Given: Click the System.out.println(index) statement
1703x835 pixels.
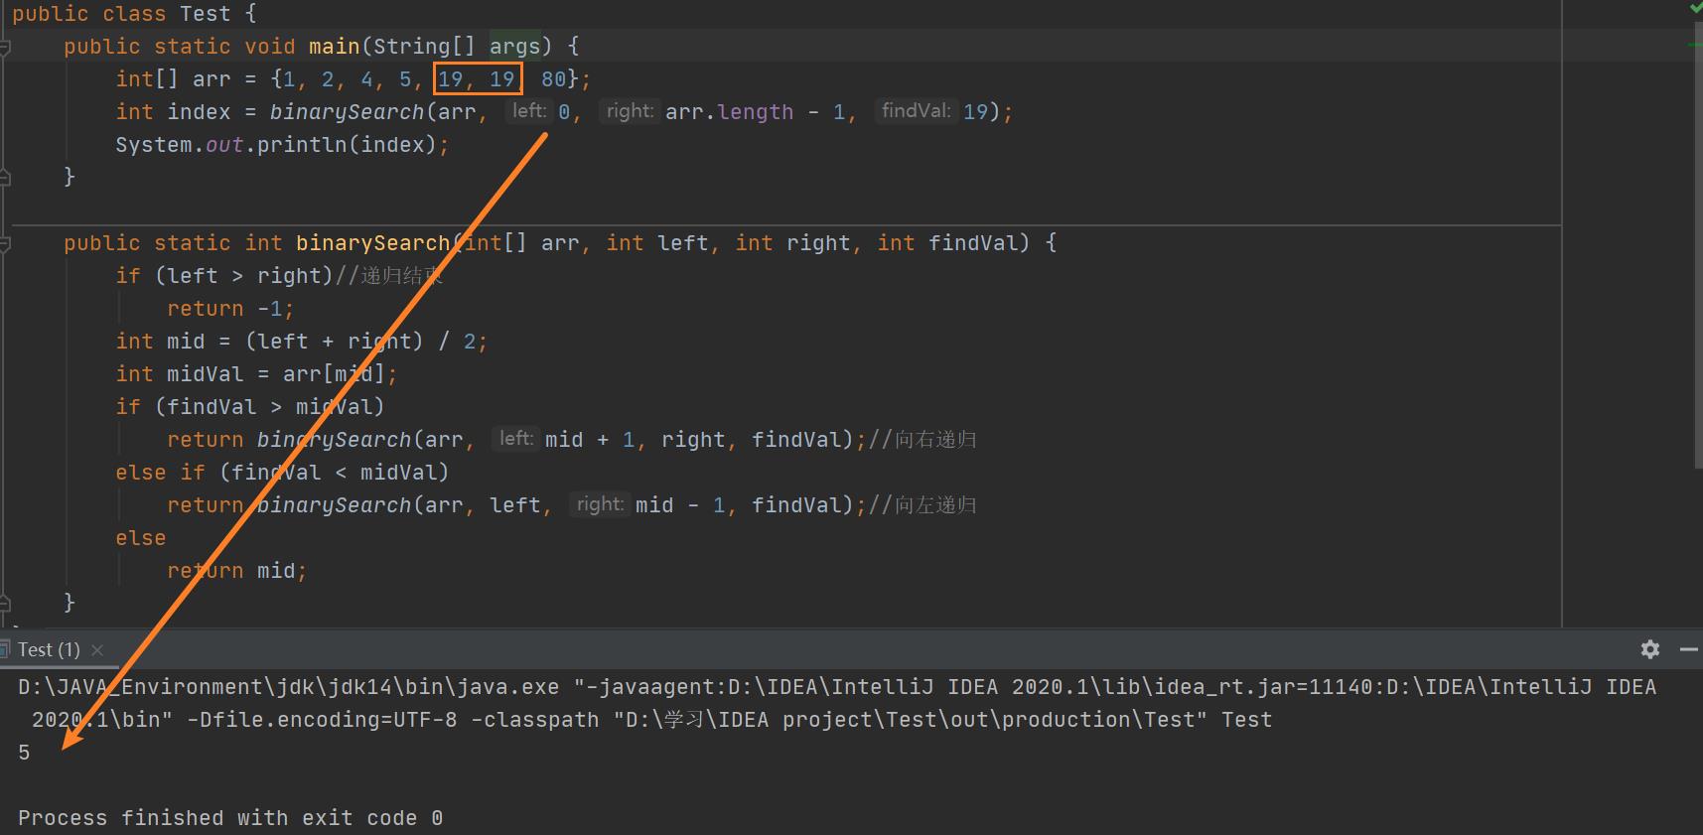Looking at the screenshot, I should click(x=282, y=145).
